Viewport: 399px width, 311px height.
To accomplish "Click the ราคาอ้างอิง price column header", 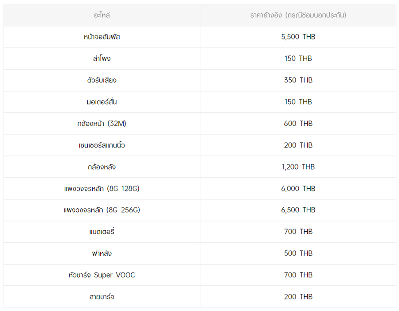I will coord(298,15).
